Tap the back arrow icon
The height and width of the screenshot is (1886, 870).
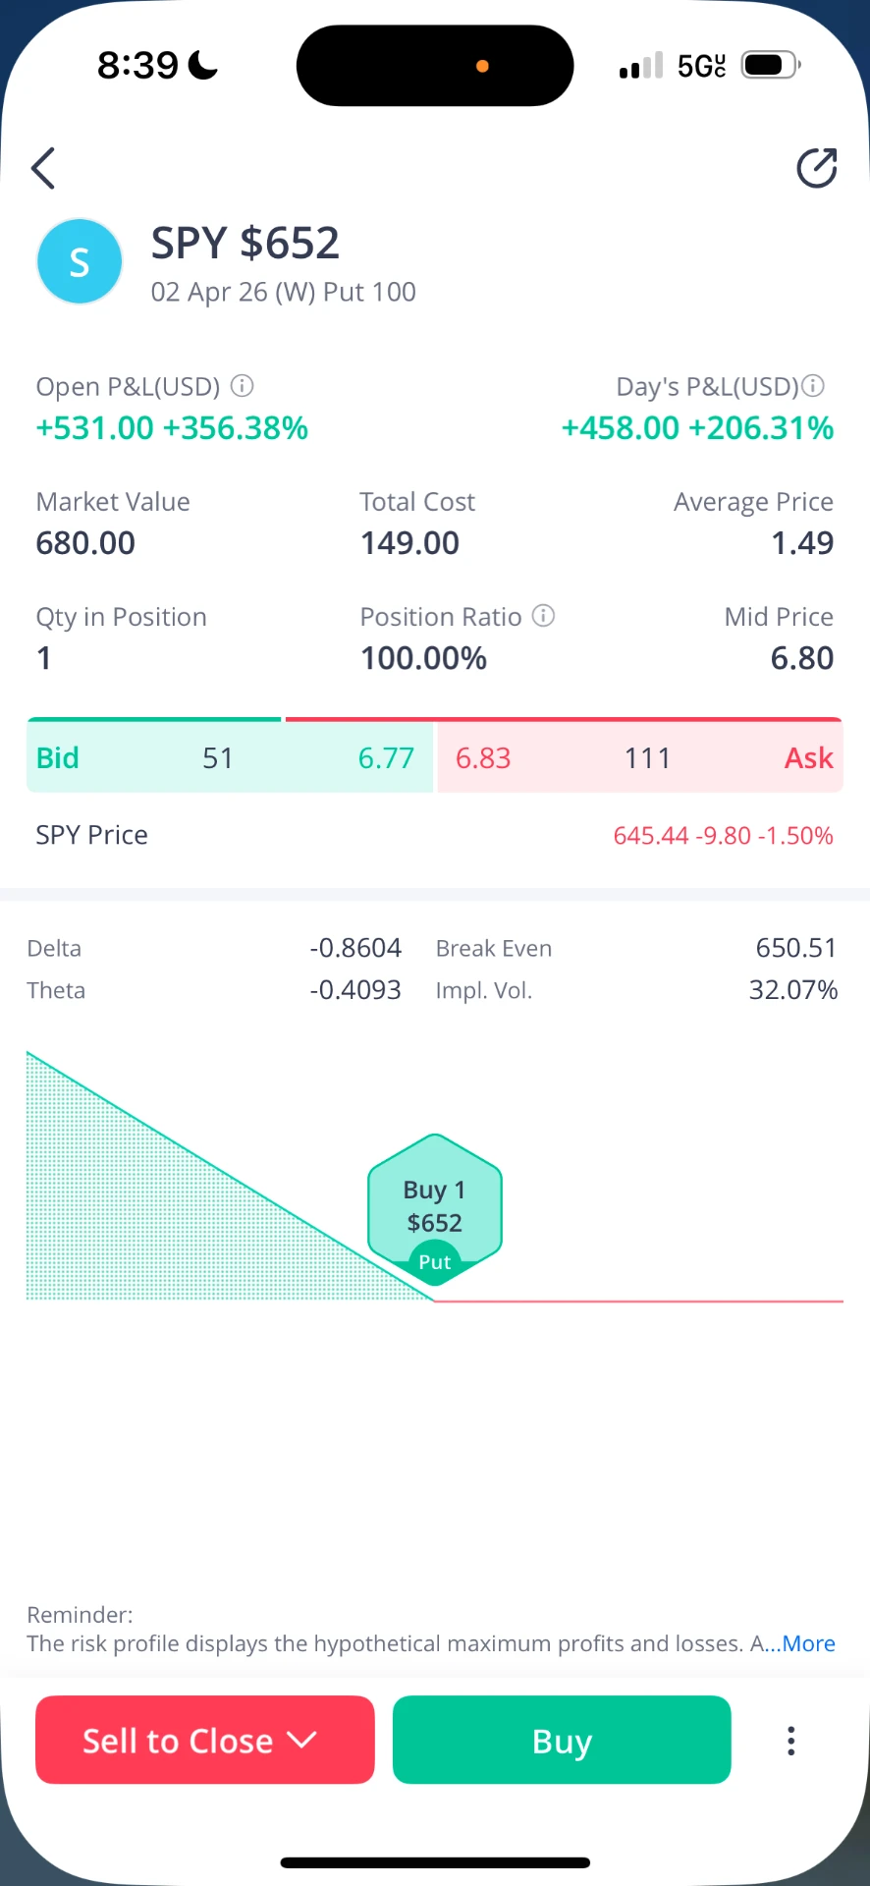(x=43, y=168)
